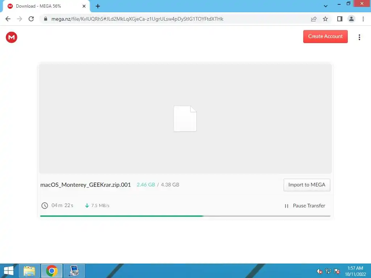Open Windows Start menu
371x278 pixels.
(x=9, y=271)
